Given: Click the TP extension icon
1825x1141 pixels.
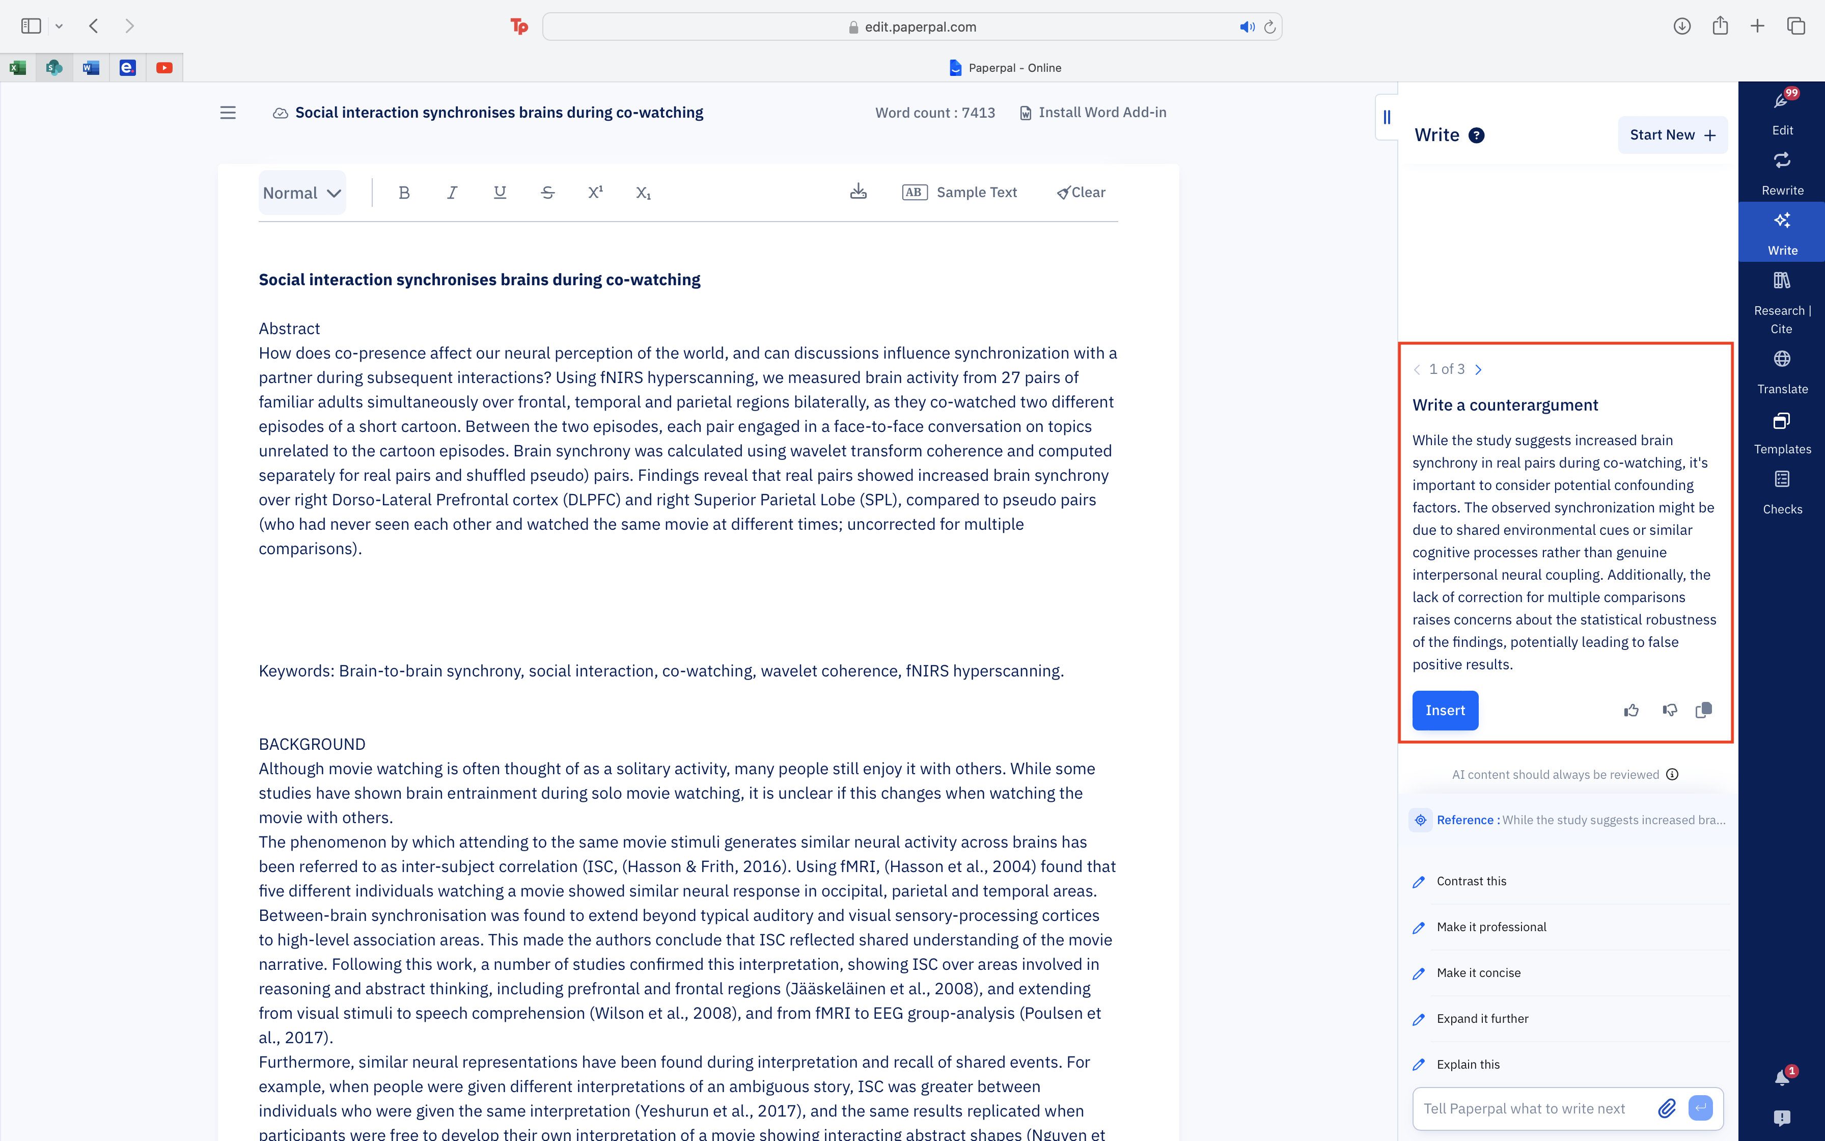Looking at the screenshot, I should click(x=519, y=27).
